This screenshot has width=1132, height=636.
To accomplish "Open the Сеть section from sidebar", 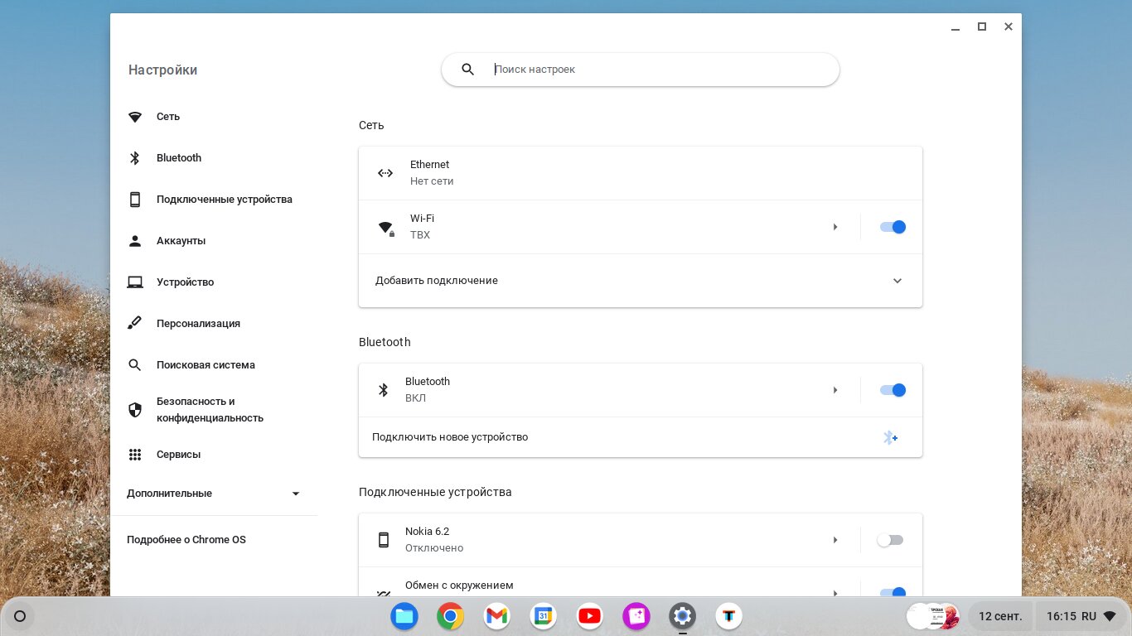I will click(168, 117).
